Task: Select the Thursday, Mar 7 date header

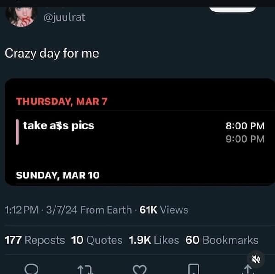Action: tap(61, 102)
